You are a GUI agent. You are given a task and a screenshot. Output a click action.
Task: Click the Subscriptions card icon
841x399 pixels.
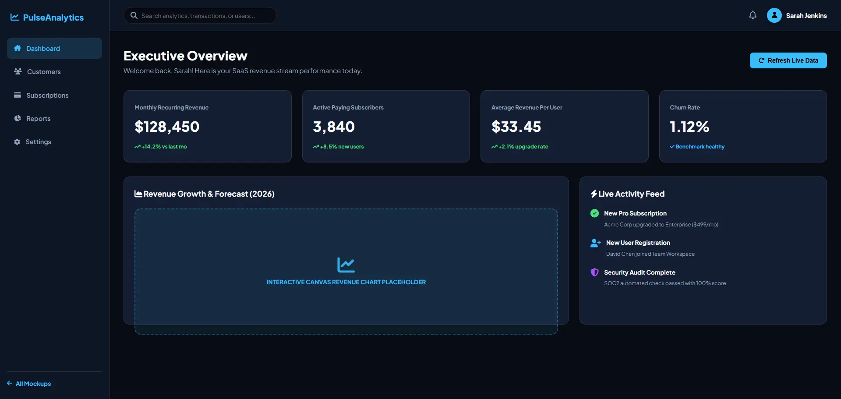[x=18, y=95]
